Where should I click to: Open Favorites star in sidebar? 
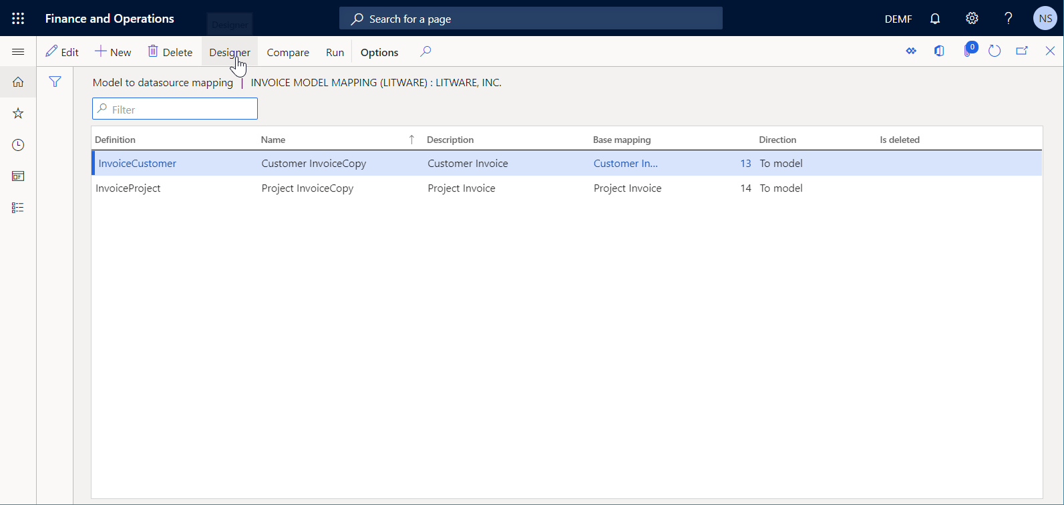18,114
